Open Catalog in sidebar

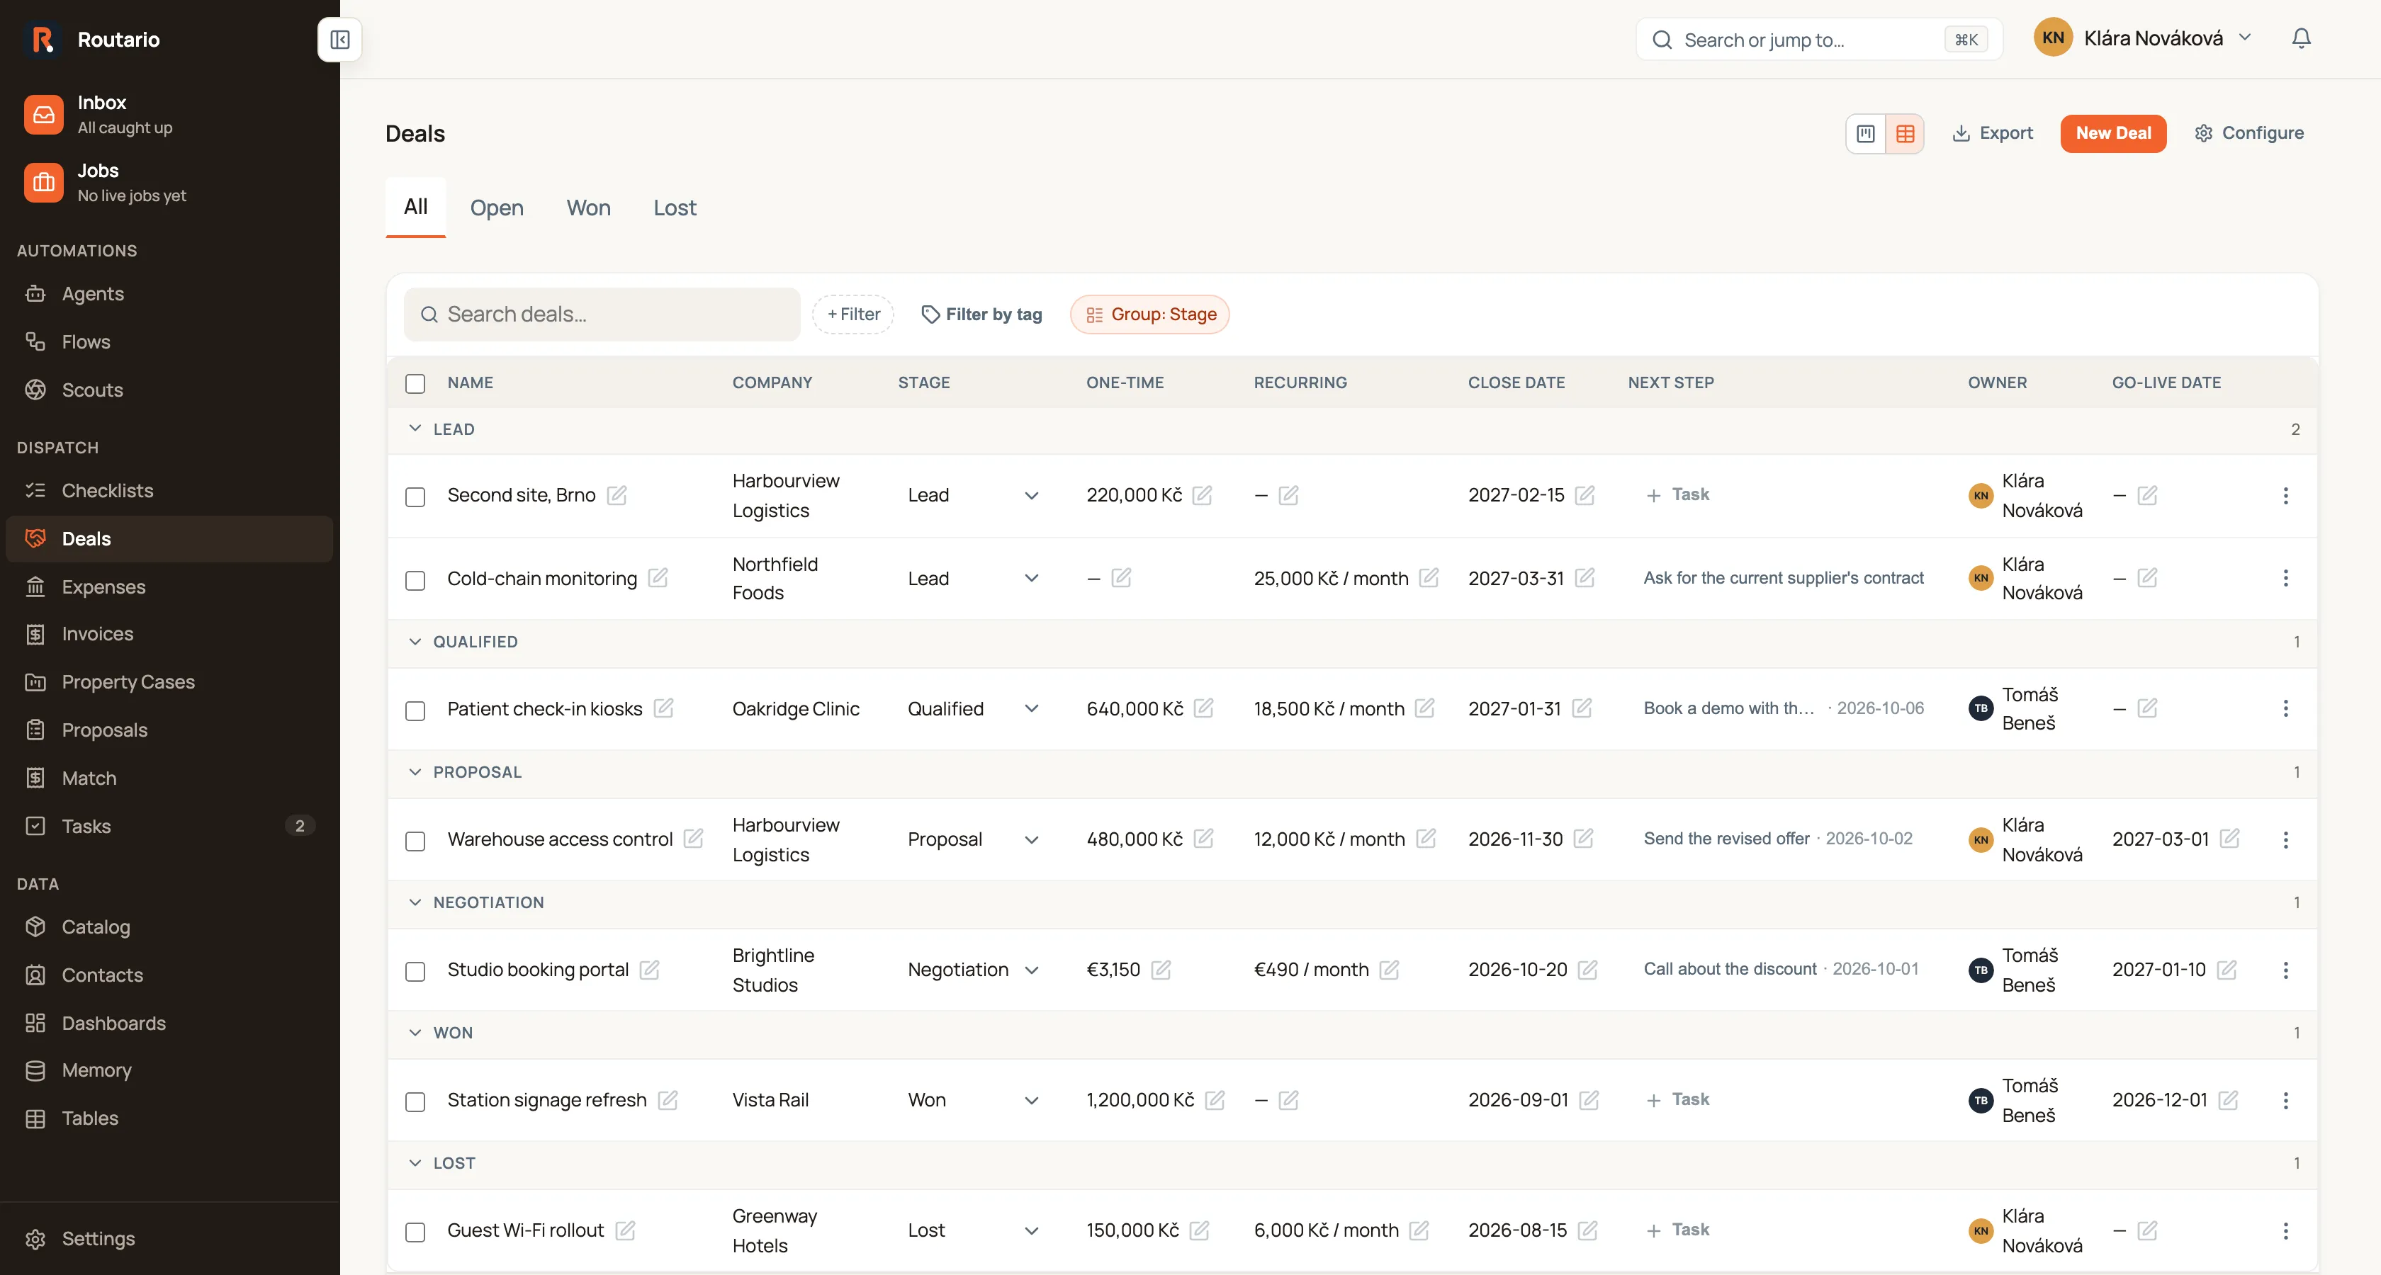pyautogui.click(x=169, y=926)
